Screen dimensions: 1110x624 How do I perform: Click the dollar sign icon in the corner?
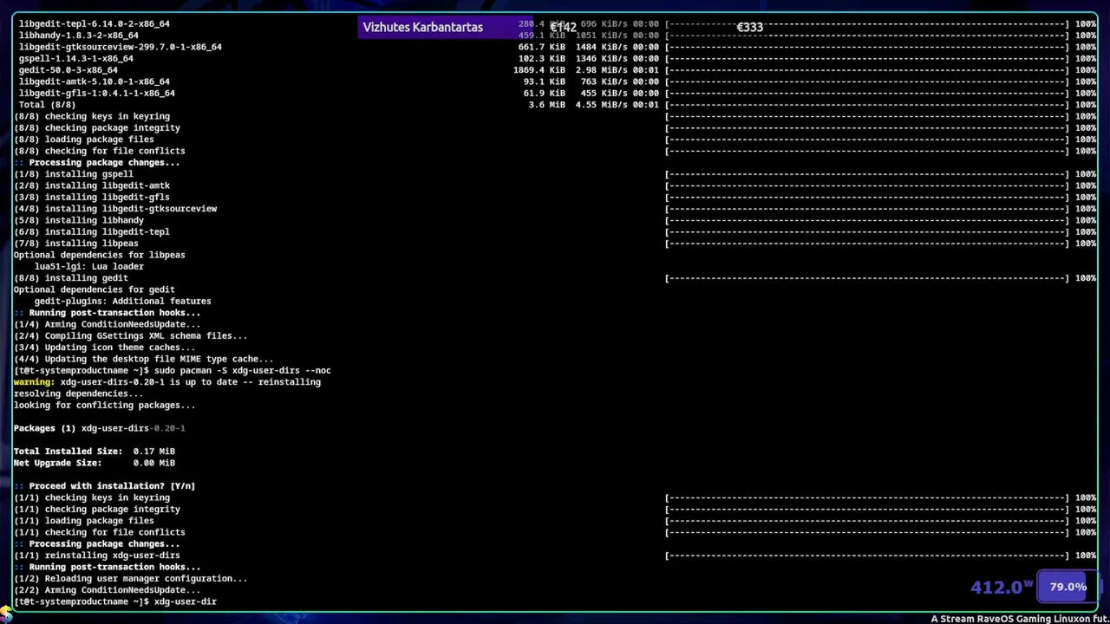tap(4, 613)
